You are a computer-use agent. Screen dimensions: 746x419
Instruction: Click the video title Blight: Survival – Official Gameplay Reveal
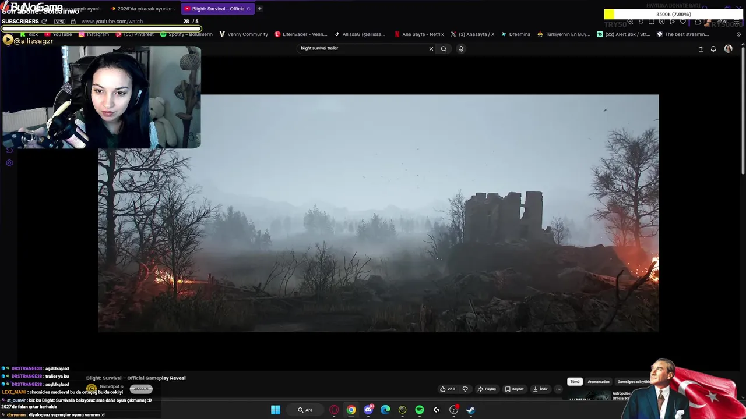[x=136, y=378]
